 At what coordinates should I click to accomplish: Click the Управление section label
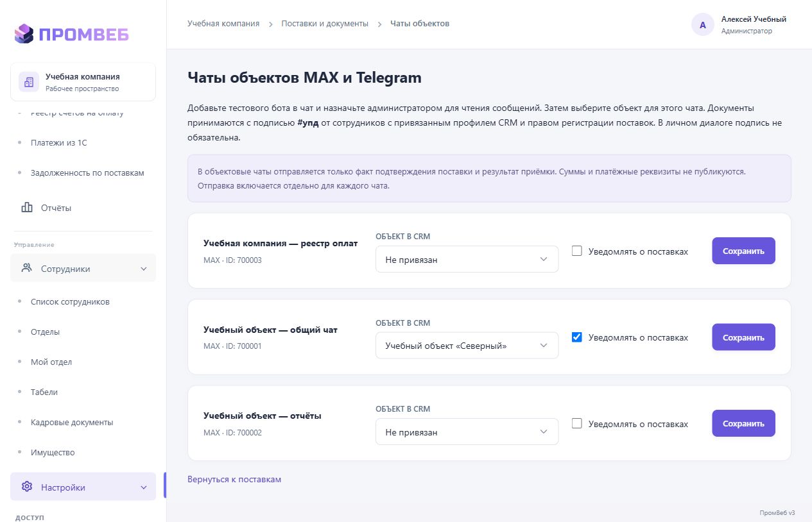tap(34, 245)
